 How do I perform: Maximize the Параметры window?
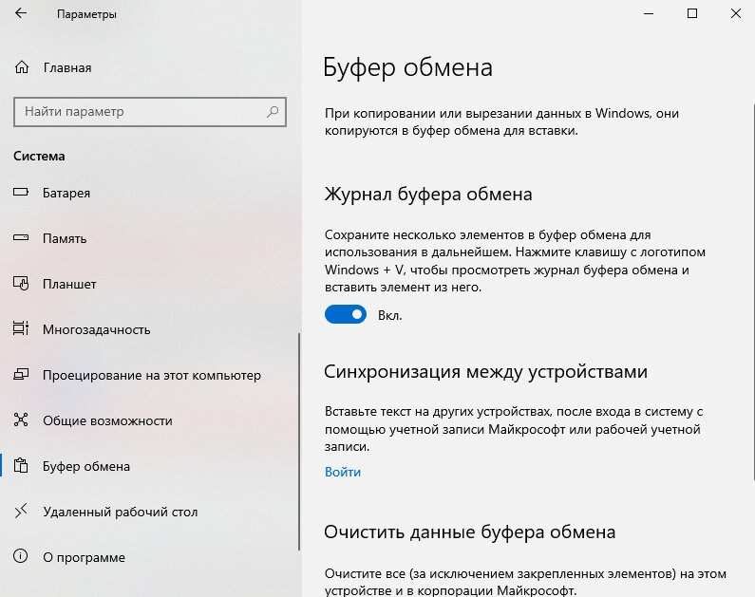click(x=692, y=13)
